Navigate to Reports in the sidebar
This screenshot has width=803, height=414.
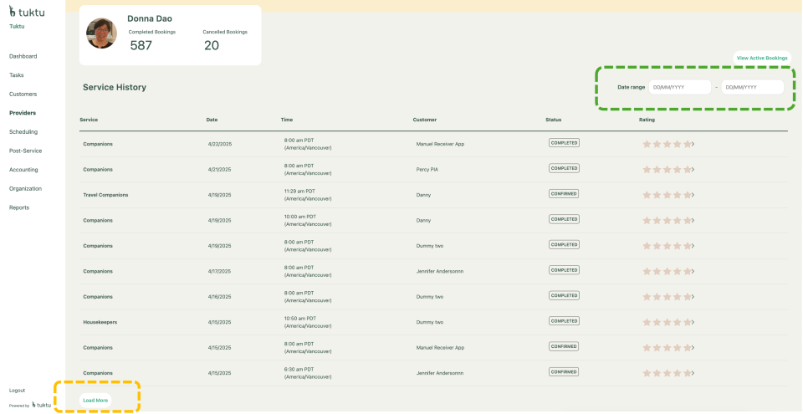(19, 207)
